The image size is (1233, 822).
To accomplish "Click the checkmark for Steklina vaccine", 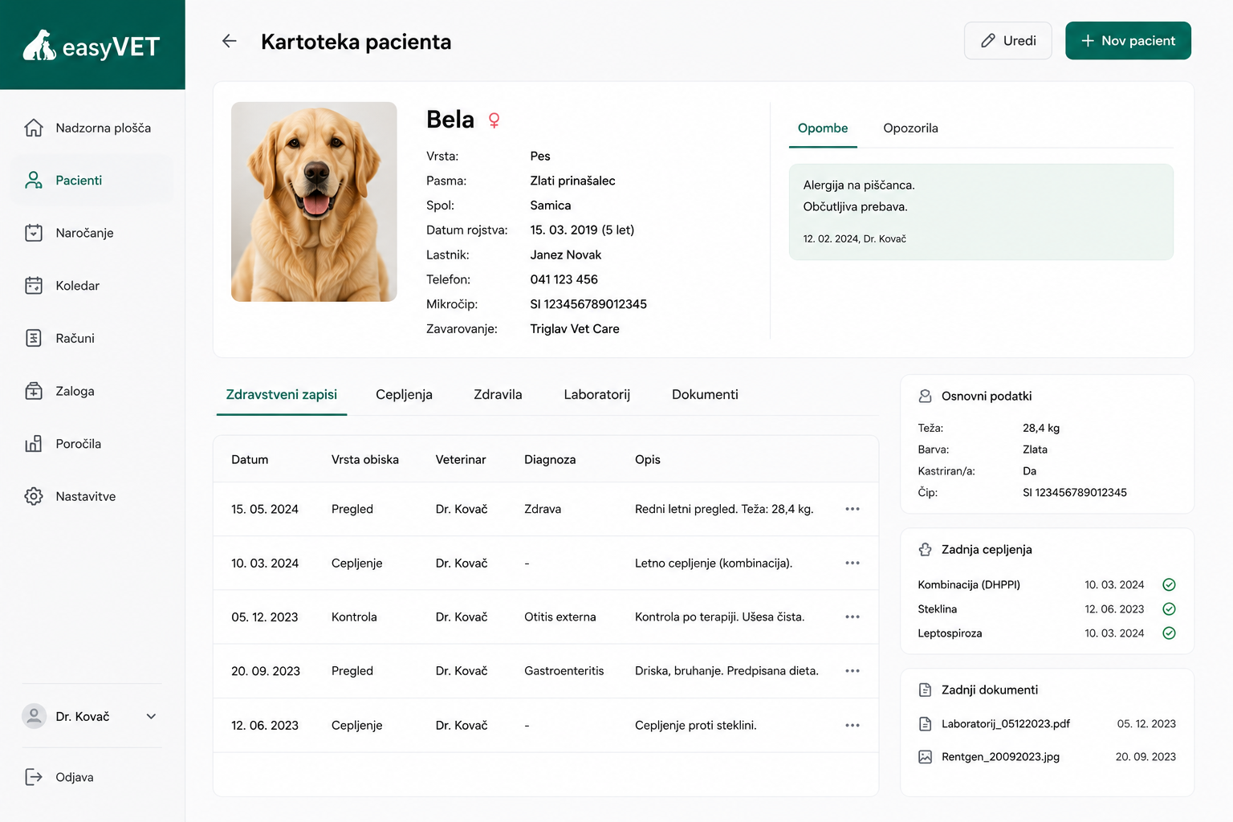I will tap(1169, 608).
